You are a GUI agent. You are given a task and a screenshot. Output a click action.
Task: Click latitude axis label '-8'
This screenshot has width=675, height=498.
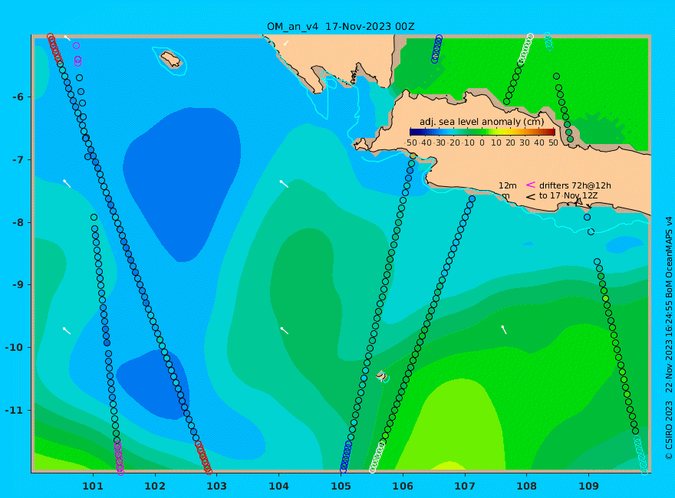(x=18, y=222)
